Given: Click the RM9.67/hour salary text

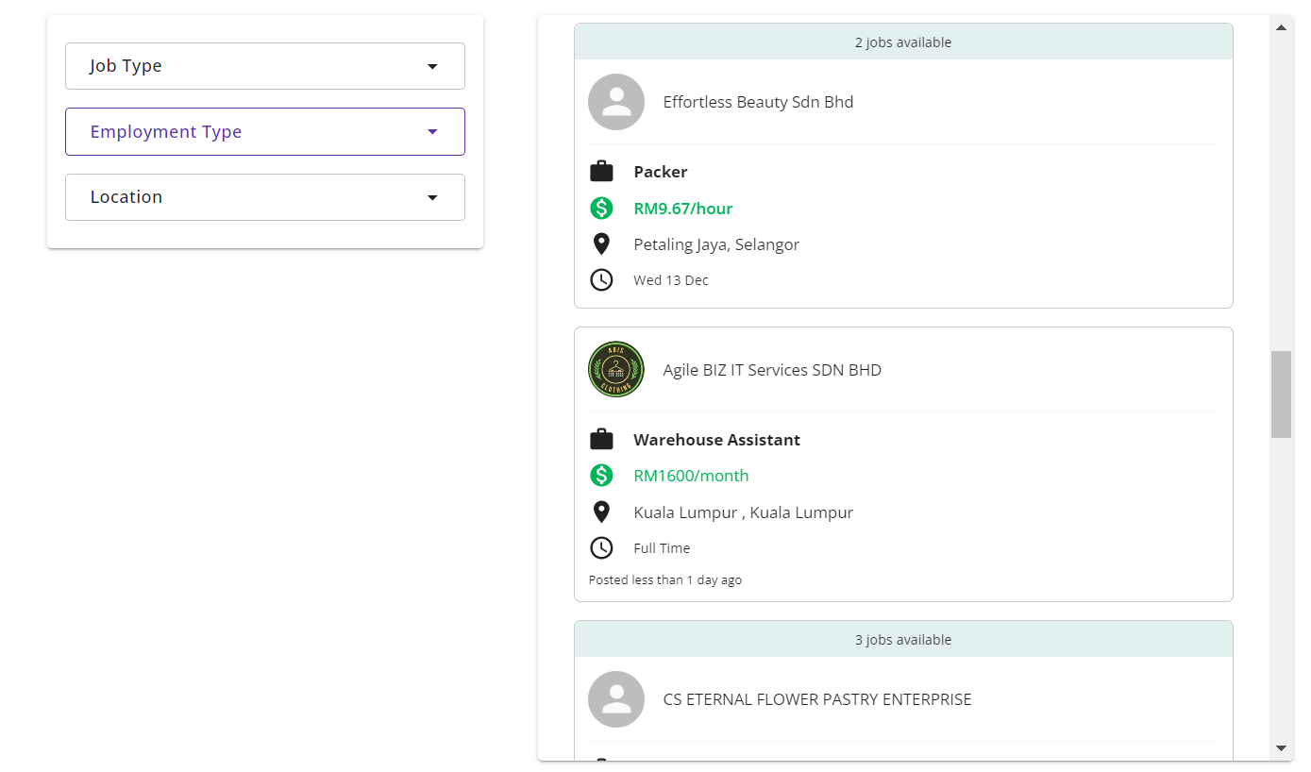Looking at the screenshot, I should click(x=683, y=209).
